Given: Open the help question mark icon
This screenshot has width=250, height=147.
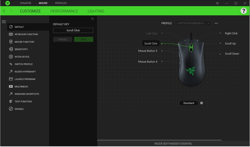Looking at the screenshot, I should click(x=243, y=11).
